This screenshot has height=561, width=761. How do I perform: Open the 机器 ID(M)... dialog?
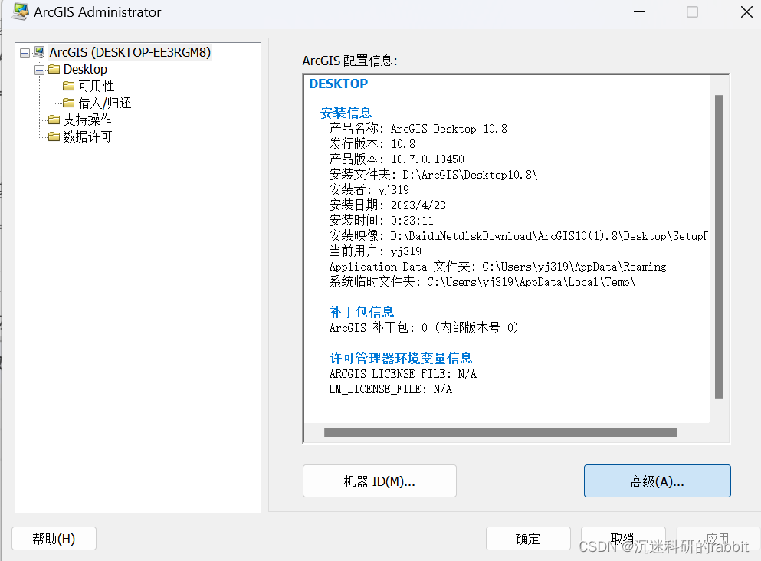tap(379, 481)
